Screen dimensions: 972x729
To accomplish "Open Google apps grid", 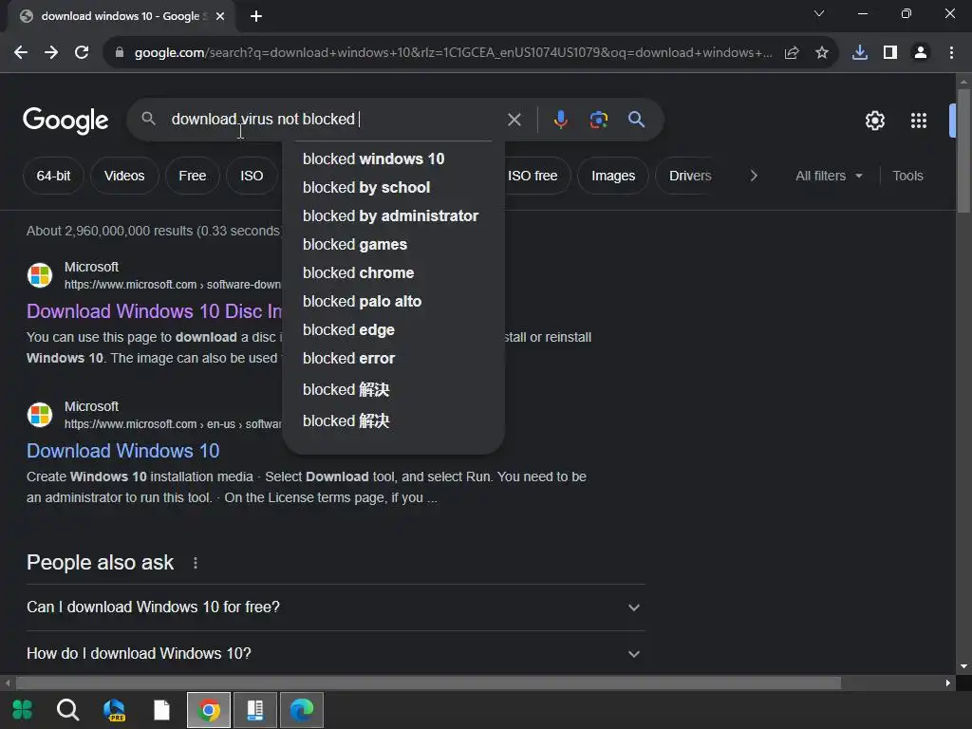I will 919,121.
